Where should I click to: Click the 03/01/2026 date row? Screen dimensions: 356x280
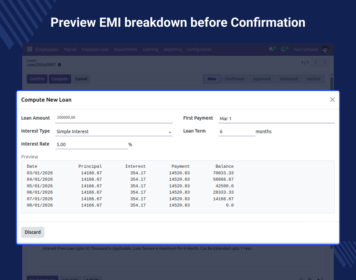point(130,173)
